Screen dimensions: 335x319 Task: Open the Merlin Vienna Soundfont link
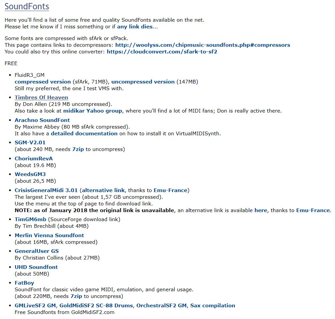49,235
